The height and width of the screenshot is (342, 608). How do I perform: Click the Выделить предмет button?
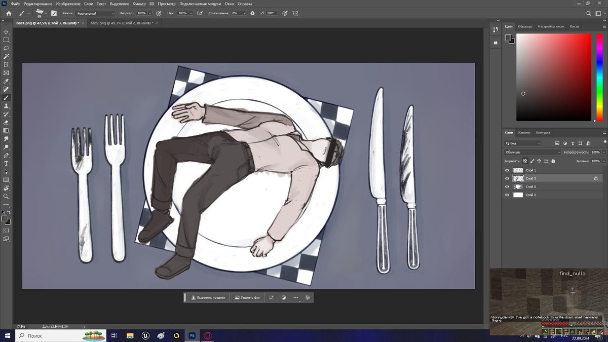208,297
